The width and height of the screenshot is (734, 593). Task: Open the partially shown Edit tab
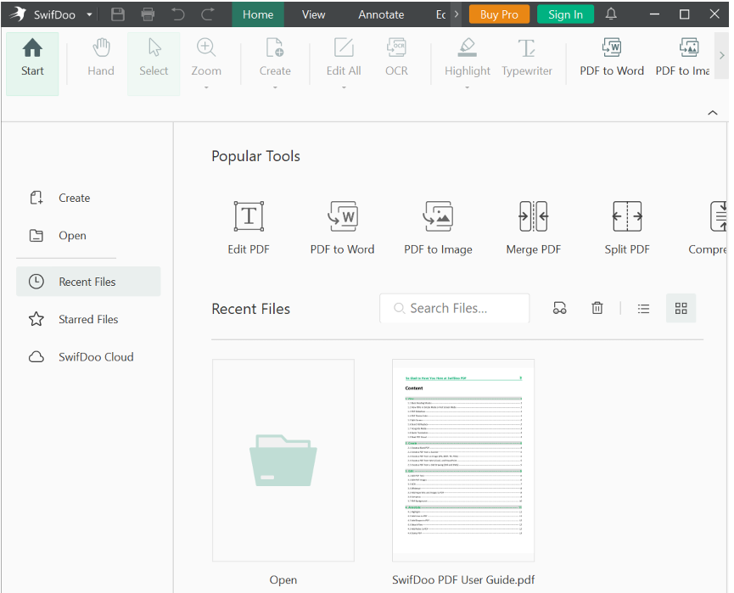click(x=440, y=14)
